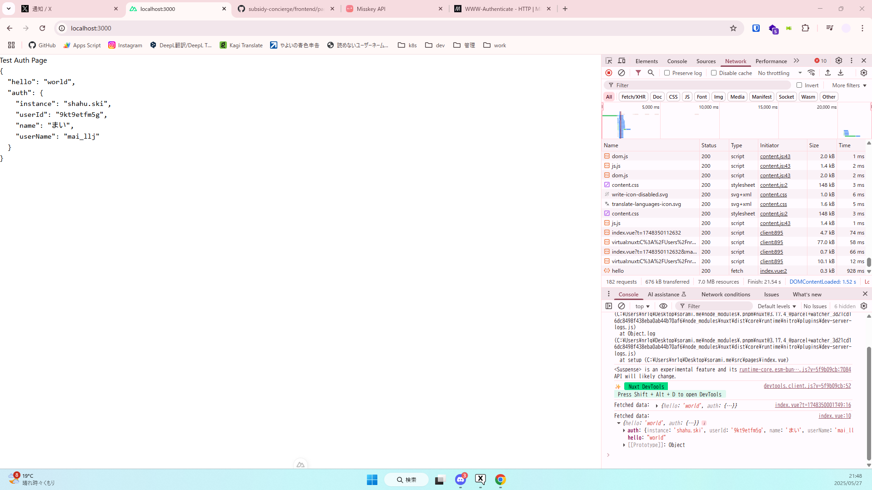Switch to Sources panel tab
Viewport: 872px width, 490px height.
point(706,61)
